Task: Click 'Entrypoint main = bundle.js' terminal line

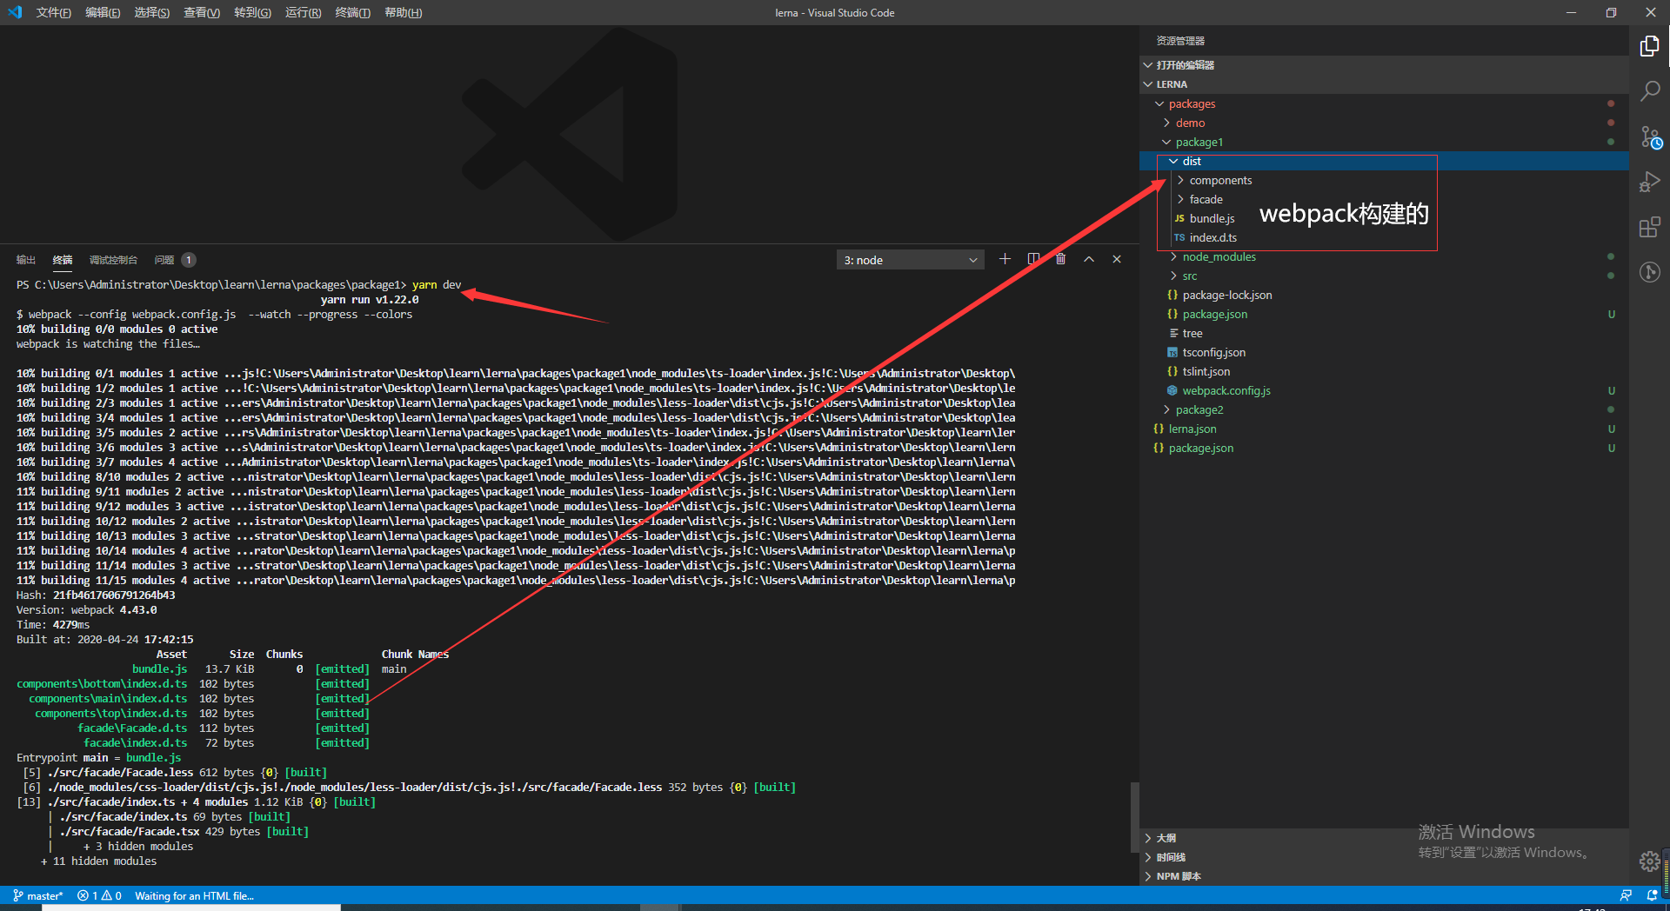Action: point(99,758)
